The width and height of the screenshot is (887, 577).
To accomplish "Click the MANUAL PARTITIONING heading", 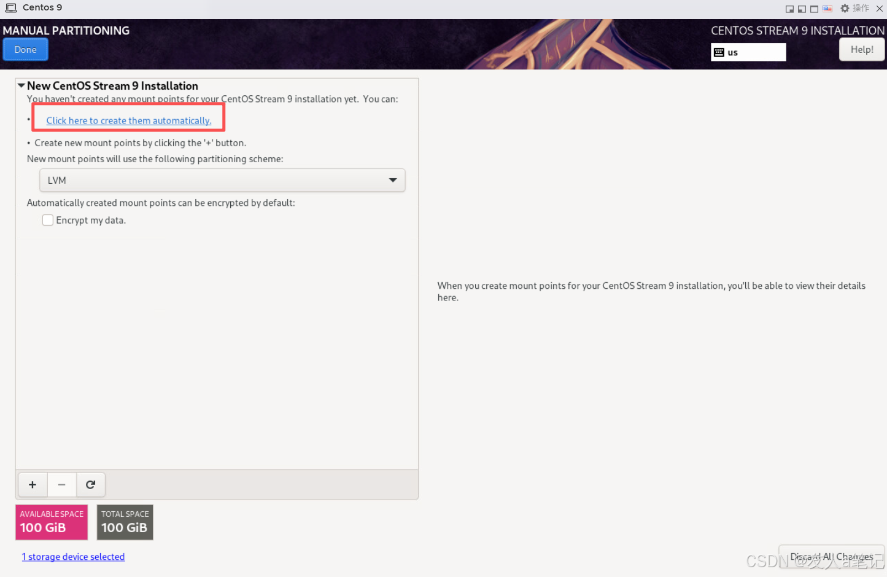I will (x=66, y=31).
